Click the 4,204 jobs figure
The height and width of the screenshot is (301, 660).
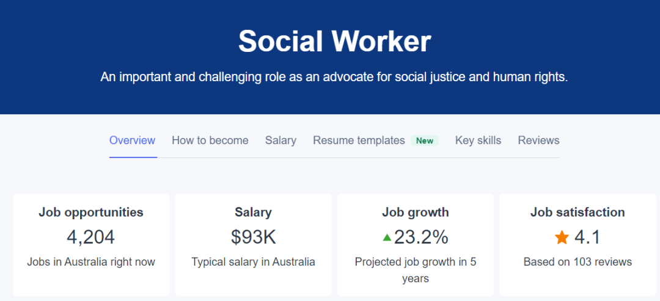coord(91,238)
